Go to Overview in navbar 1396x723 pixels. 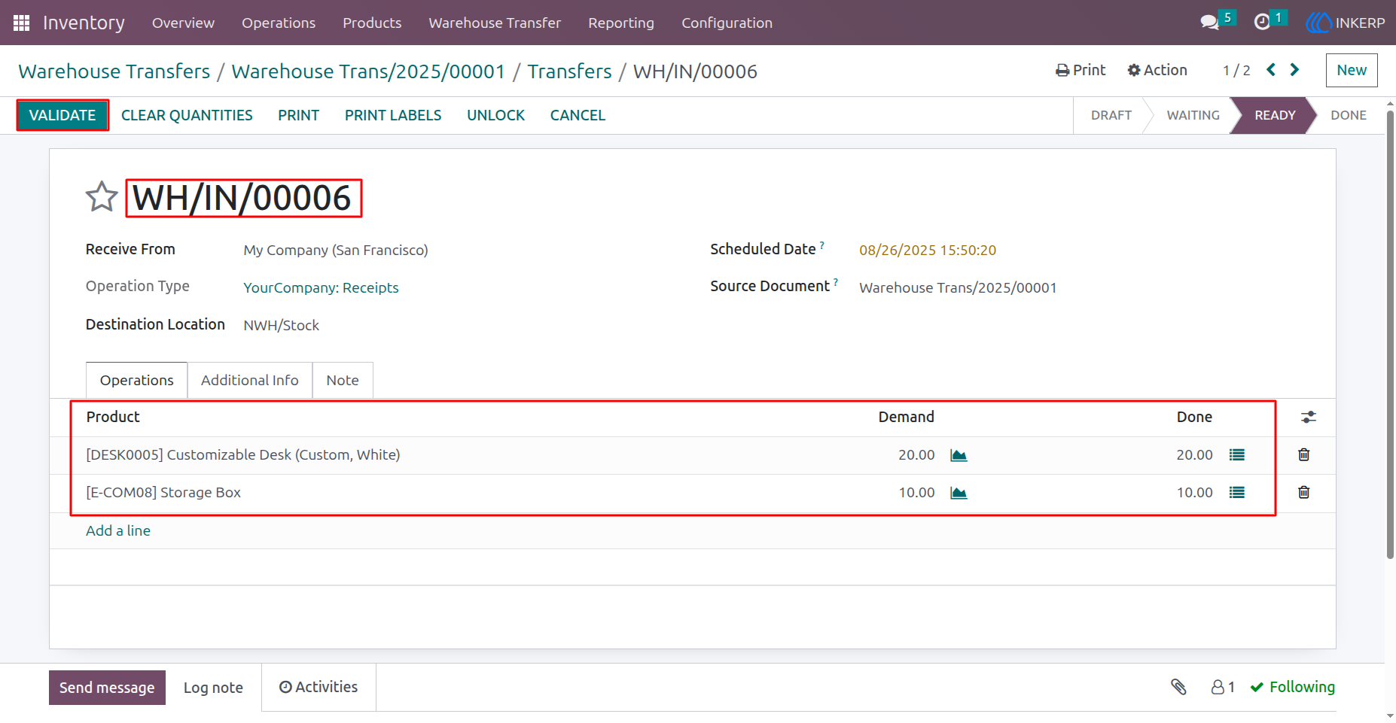(x=183, y=23)
